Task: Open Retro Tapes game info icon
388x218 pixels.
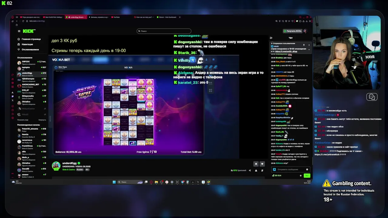Action: tap(56, 68)
